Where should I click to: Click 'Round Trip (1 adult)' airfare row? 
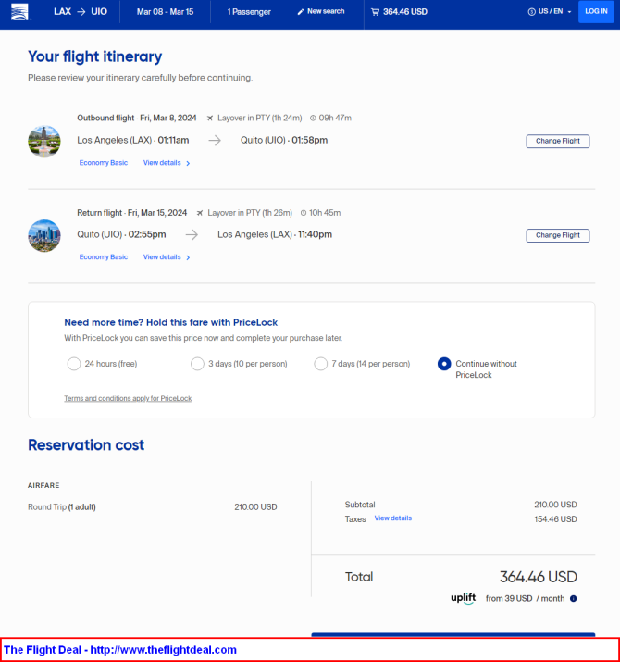[153, 507]
